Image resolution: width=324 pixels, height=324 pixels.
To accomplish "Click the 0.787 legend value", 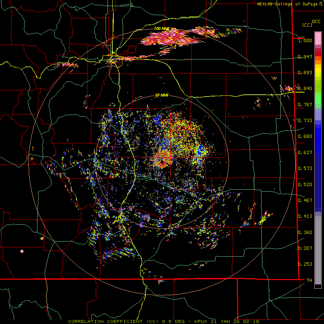I will (305, 104).
